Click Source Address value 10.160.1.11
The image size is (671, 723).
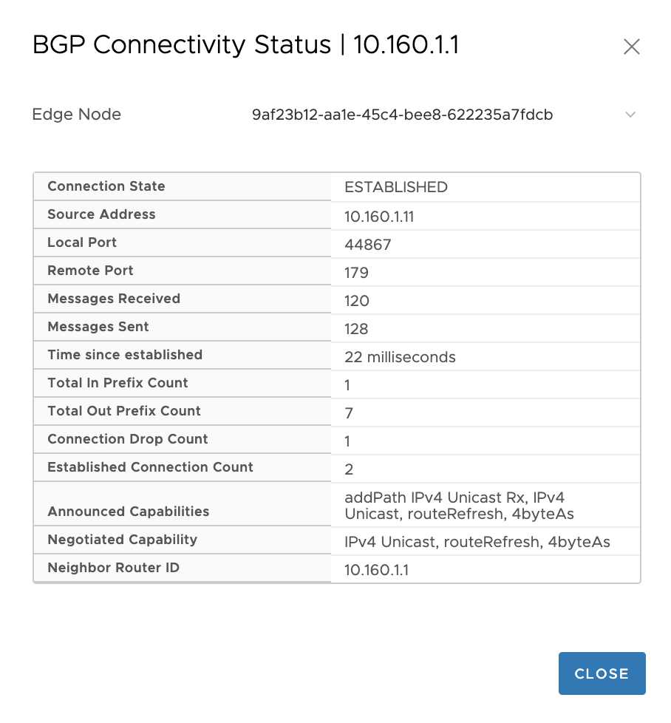point(379,217)
